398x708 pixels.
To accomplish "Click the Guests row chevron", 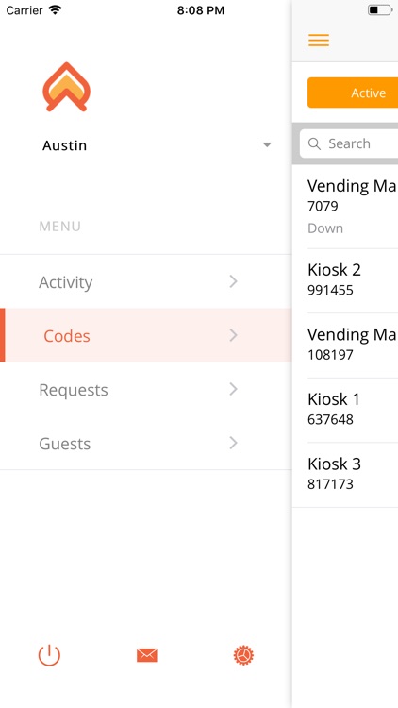I will tap(233, 443).
